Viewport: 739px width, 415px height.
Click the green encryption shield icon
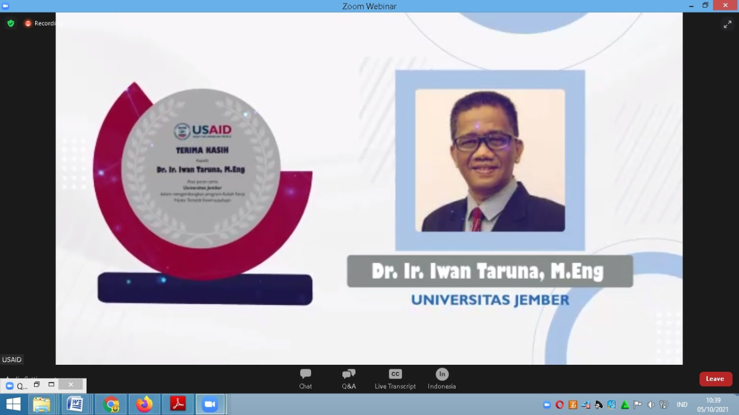[10, 23]
